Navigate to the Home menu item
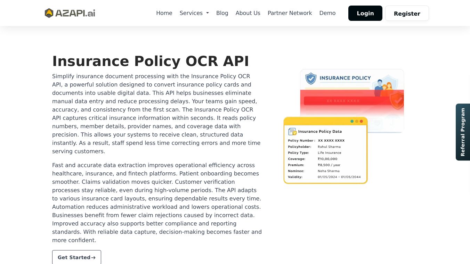This screenshot has width=470, height=264. (x=164, y=13)
